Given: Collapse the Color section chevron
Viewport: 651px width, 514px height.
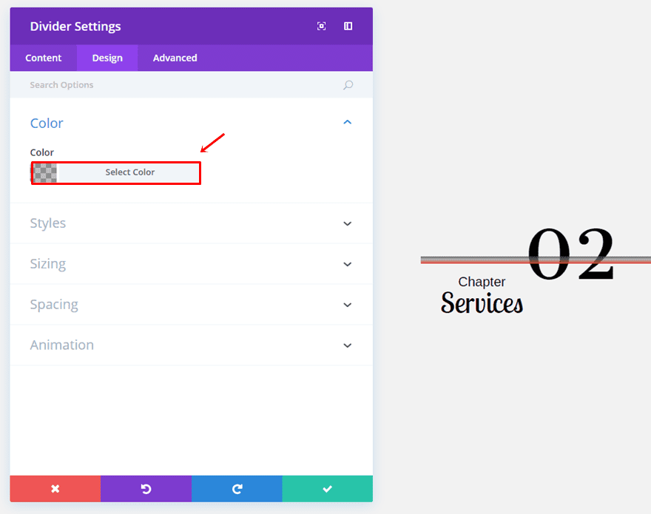Looking at the screenshot, I should (348, 123).
